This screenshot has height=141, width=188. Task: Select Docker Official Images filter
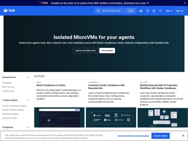tap(13, 110)
